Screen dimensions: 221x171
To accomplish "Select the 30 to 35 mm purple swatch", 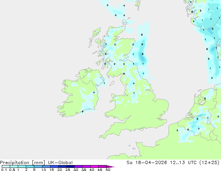I will 78,166.
